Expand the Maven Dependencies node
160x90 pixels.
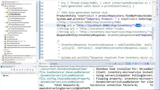tap(3, 43)
